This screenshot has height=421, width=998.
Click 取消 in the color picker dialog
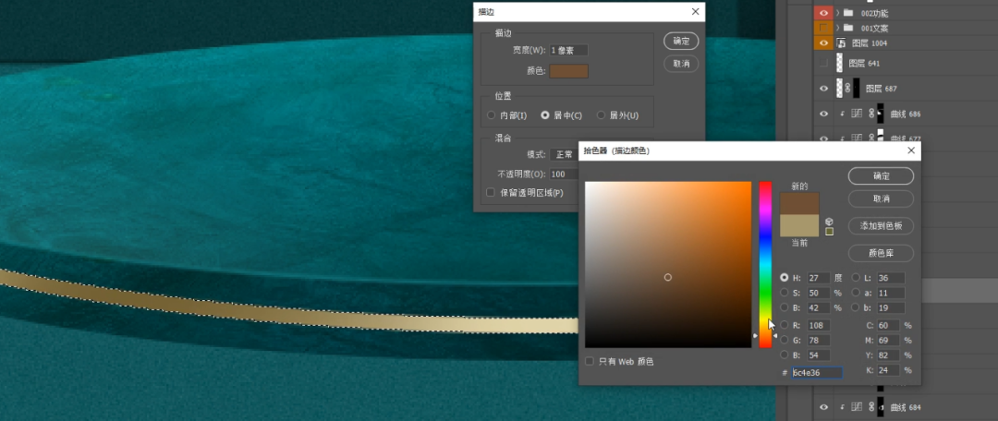[x=881, y=199]
